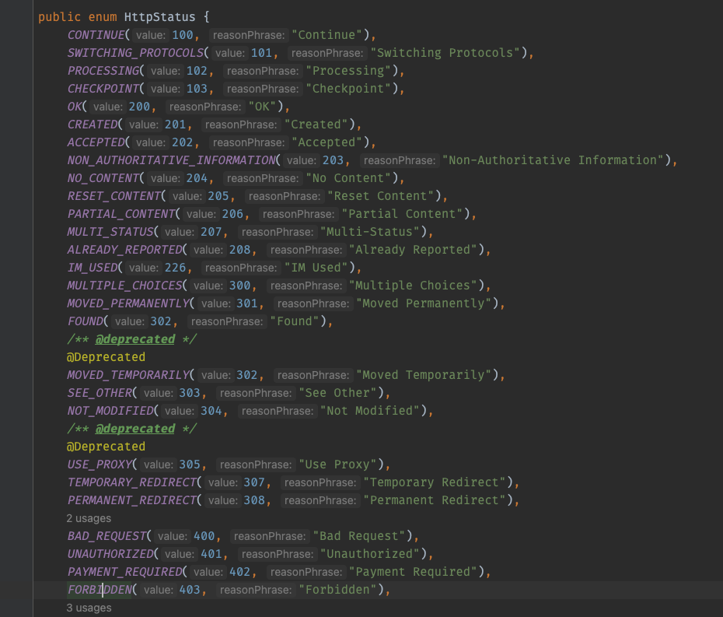The image size is (723, 617).
Task: Click the "Temporary Redirect" string literal
Action: 435,482
